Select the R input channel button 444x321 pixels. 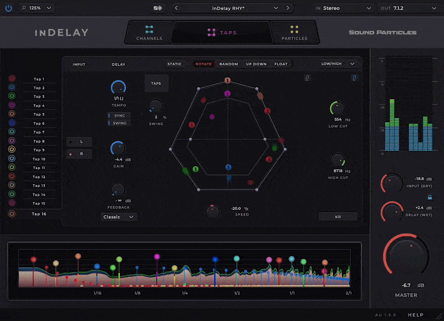[x=79, y=154]
